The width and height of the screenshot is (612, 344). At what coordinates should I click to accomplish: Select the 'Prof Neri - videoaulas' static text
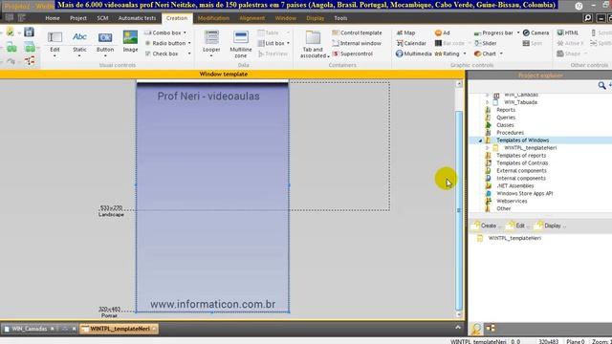tap(208, 97)
